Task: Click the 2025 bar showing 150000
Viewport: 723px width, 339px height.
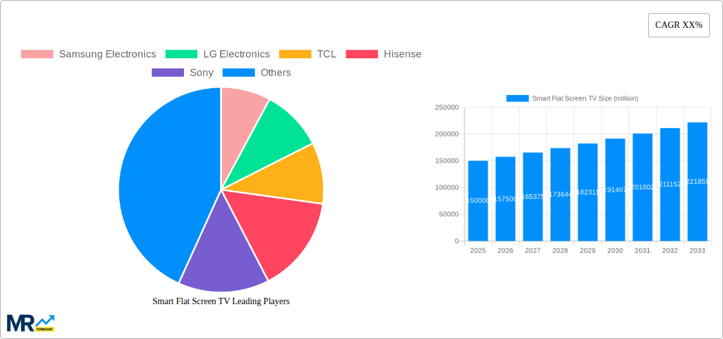Action: coord(478,201)
